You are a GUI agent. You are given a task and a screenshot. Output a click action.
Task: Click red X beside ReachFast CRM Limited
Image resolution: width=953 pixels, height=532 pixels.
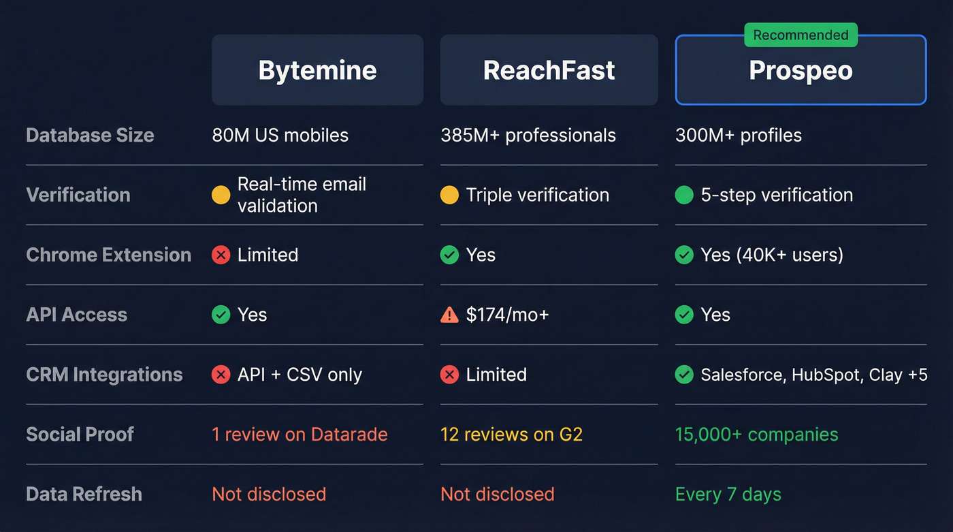(449, 375)
